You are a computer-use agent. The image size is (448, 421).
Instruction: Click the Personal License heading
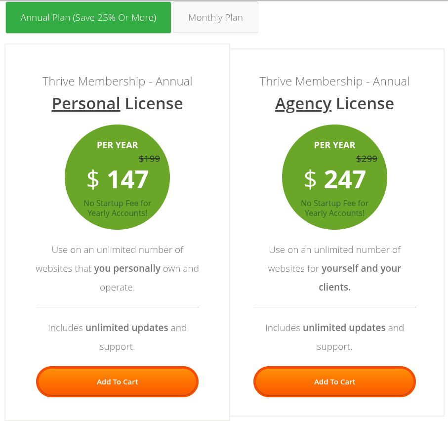[x=117, y=104]
